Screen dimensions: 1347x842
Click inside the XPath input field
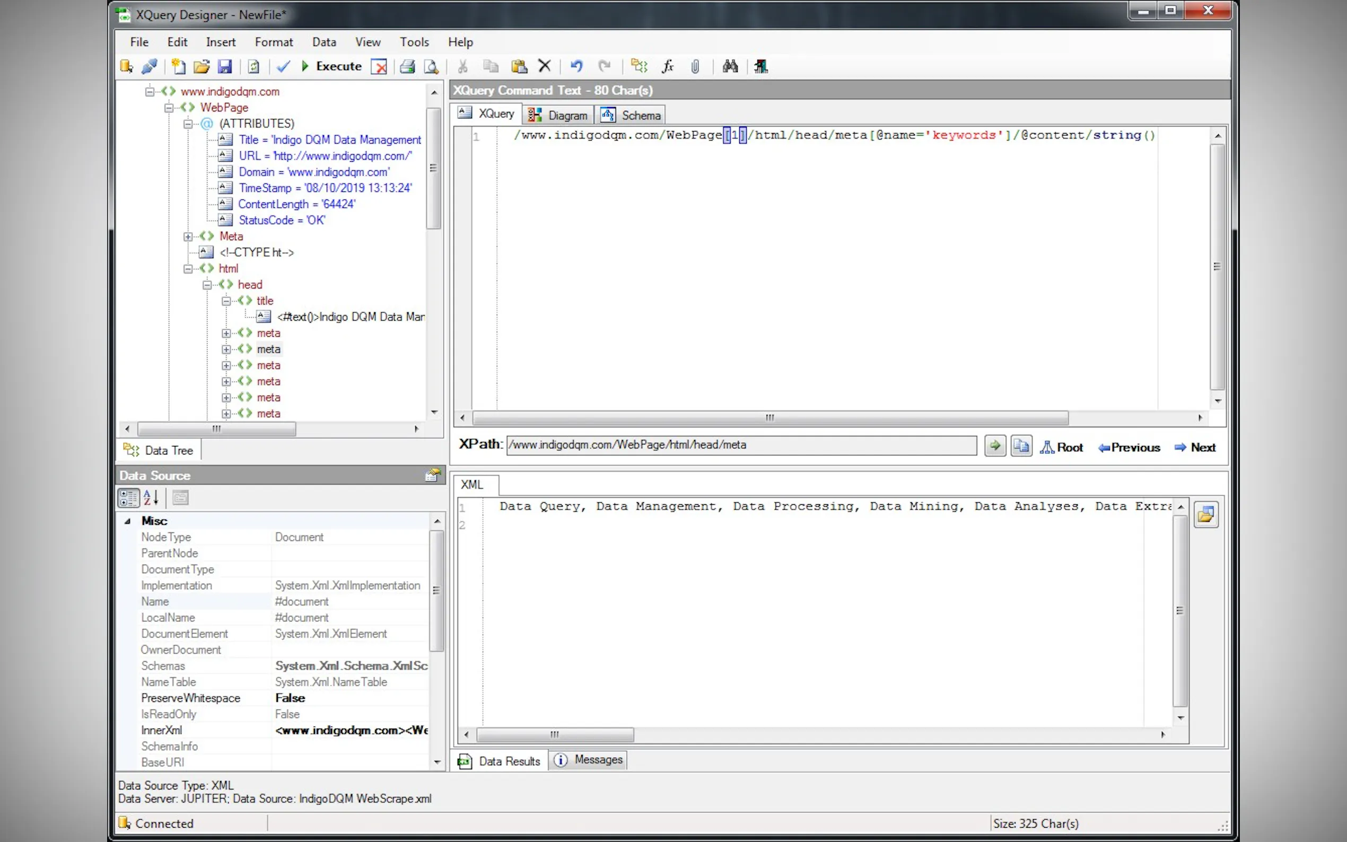click(741, 445)
